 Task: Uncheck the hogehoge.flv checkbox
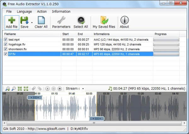5,44
